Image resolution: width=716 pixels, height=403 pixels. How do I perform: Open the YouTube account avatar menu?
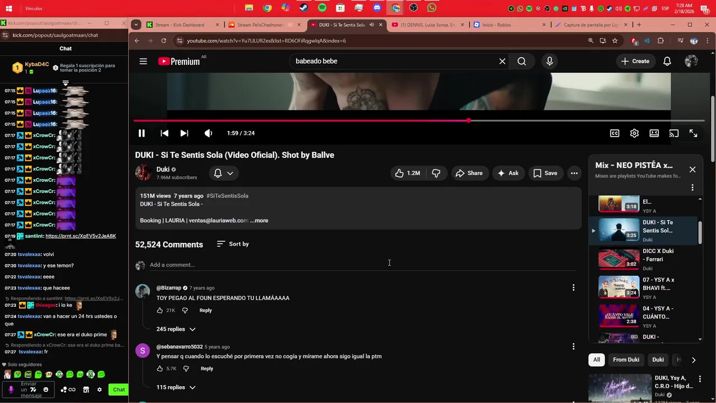(691, 62)
